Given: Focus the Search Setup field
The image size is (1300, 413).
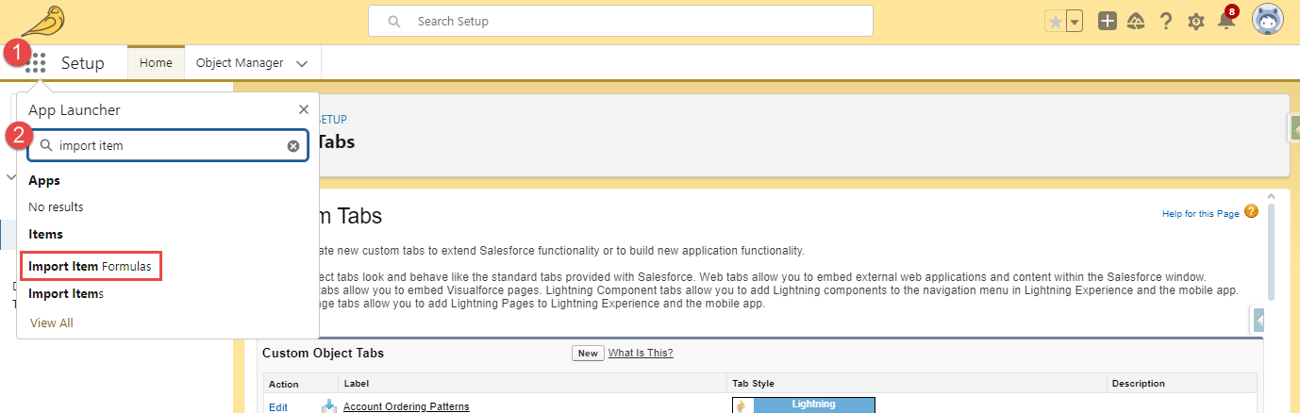Looking at the screenshot, I should point(621,21).
